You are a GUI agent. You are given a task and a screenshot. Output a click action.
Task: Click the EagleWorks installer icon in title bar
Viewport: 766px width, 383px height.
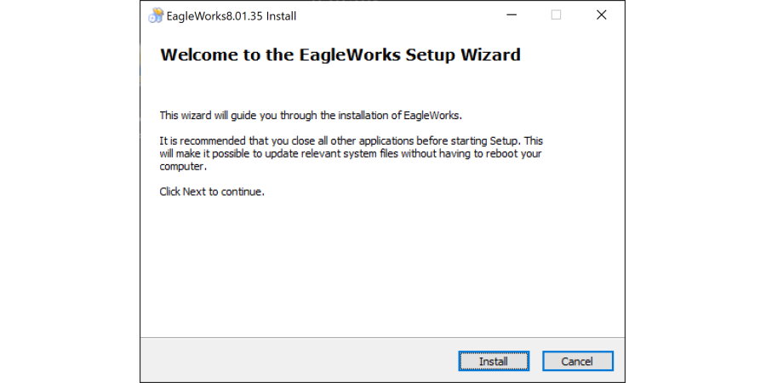tap(156, 15)
